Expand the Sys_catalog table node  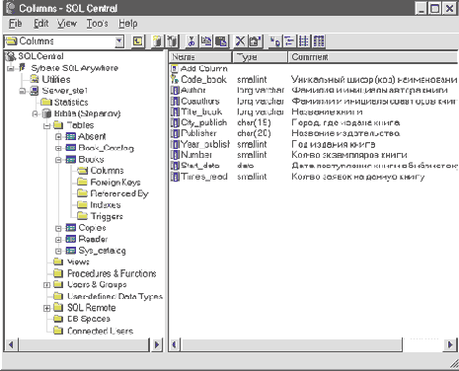click(x=58, y=251)
